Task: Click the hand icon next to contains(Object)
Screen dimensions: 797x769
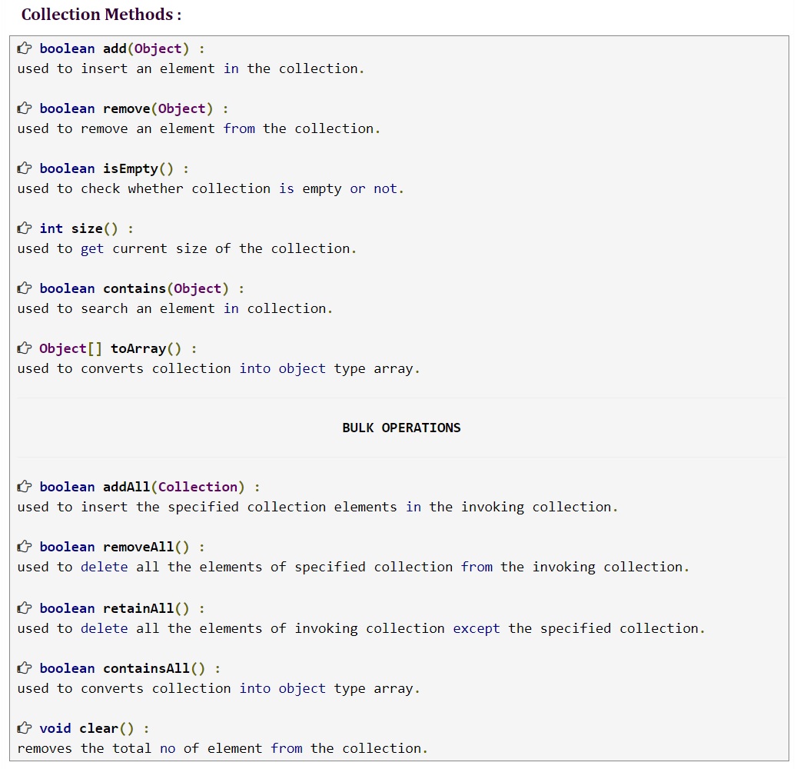Action: pyautogui.click(x=24, y=288)
